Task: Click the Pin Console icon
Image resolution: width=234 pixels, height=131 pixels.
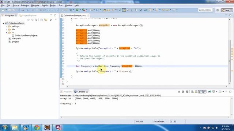Action: click(x=210, y=92)
